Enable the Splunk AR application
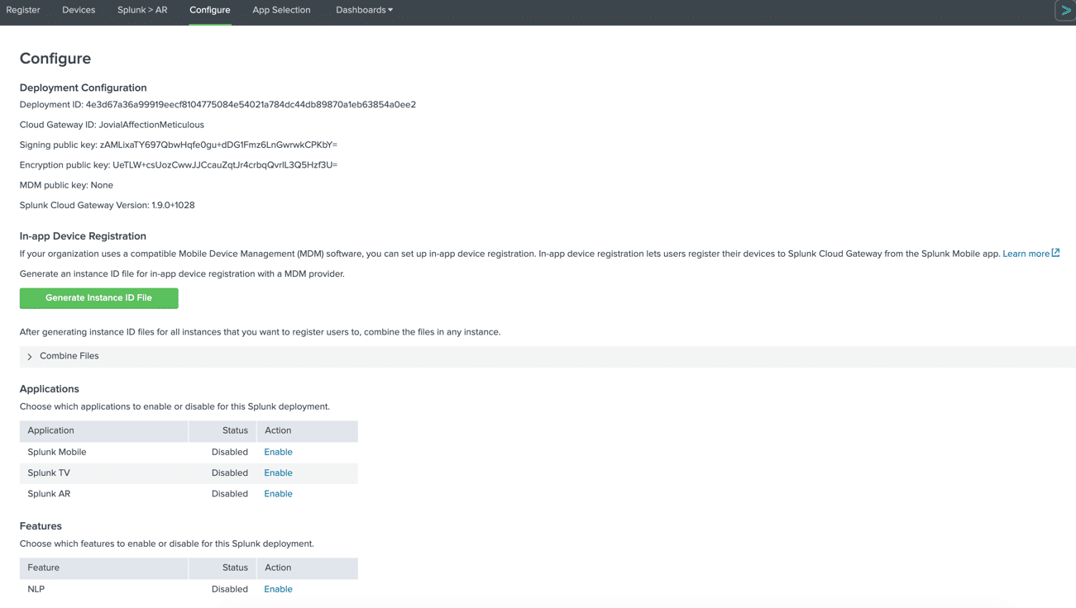This screenshot has height=608, width=1076. pos(278,494)
